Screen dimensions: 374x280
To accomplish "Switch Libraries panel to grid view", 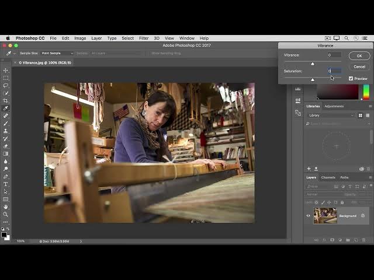I will point(361,116).
